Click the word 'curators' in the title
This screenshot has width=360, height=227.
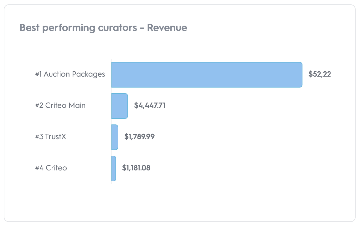117,28
